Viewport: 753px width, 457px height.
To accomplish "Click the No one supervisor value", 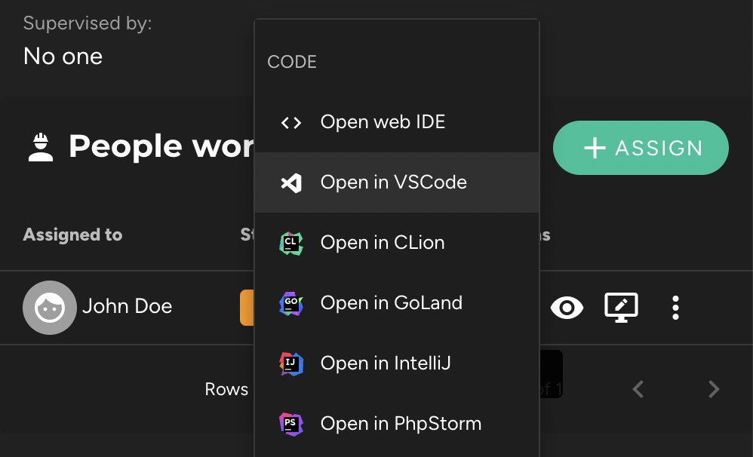I will 63,56.
